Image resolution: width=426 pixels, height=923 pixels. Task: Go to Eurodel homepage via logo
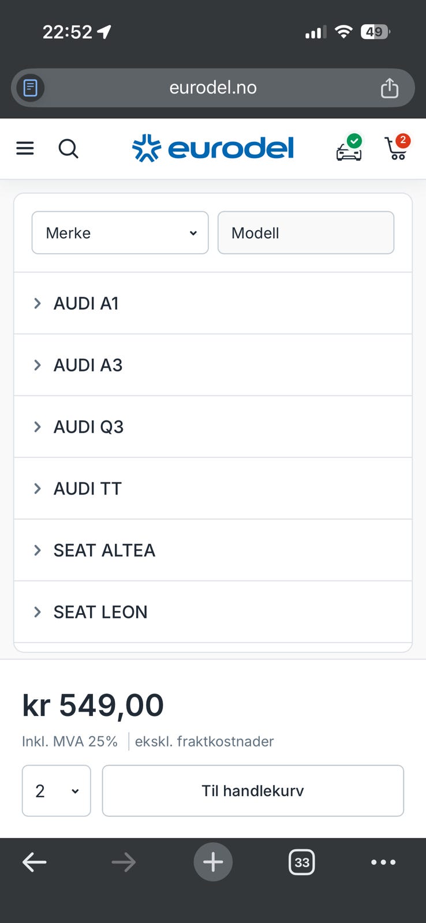(x=213, y=148)
